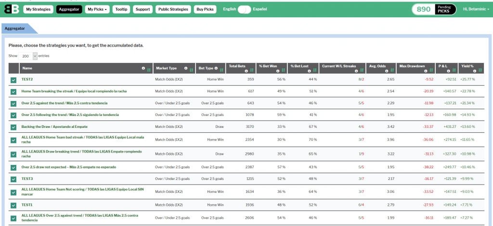The height and width of the screenshot is (226, 493).
Task: Open the Show entries count dropdown
Action: (x=28, y=56)
